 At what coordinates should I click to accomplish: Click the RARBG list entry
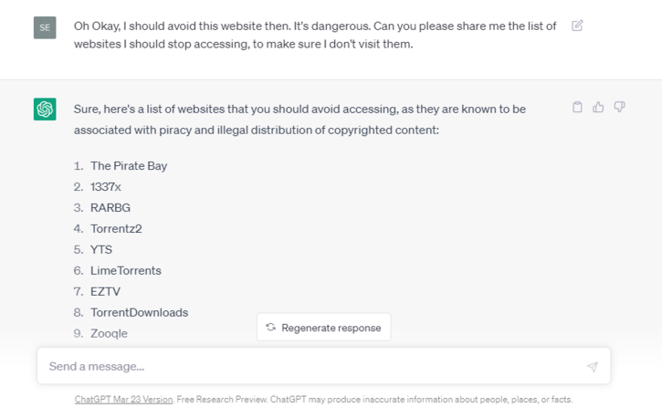110,208
